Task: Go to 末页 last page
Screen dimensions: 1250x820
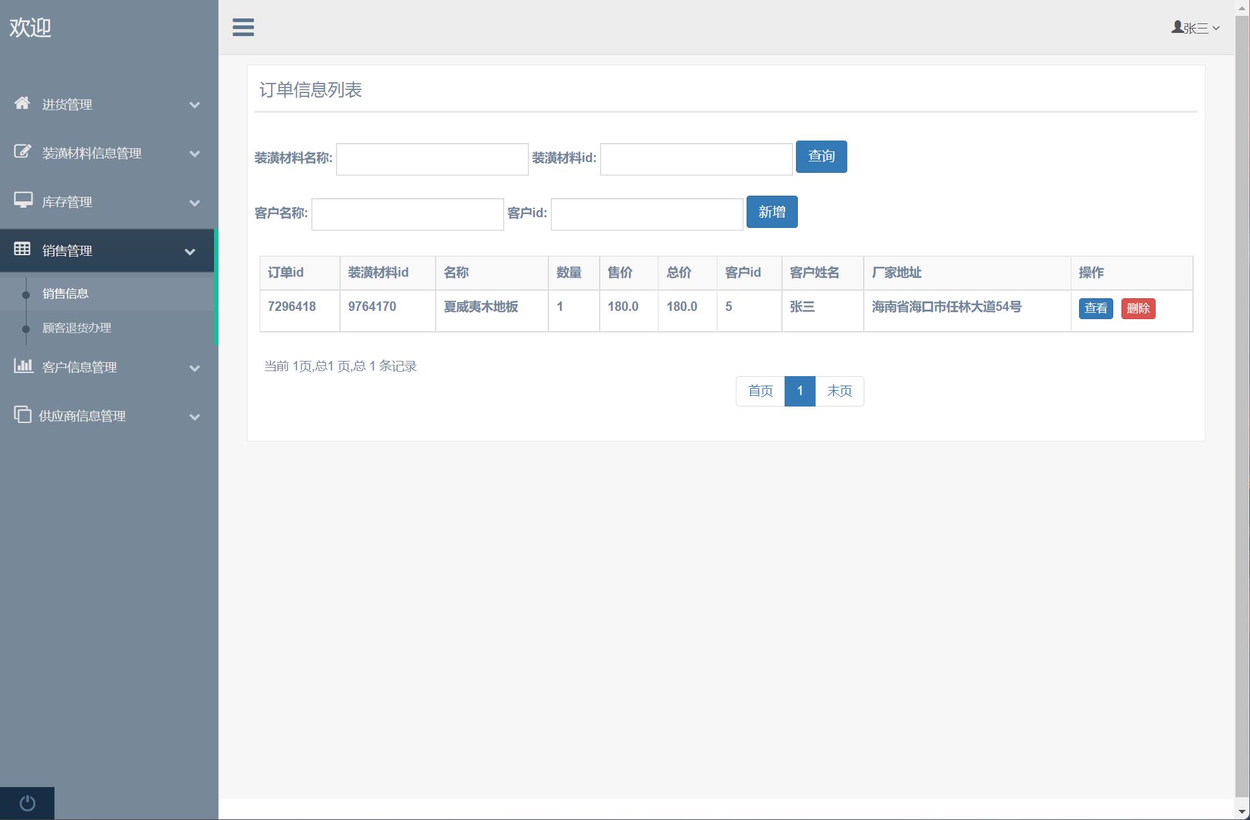Action: pos(840,391)
